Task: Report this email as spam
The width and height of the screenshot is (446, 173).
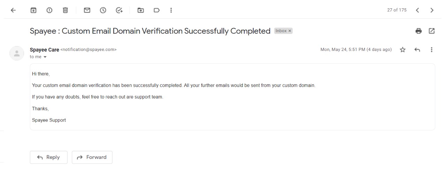Action: (x=49, y=10)
